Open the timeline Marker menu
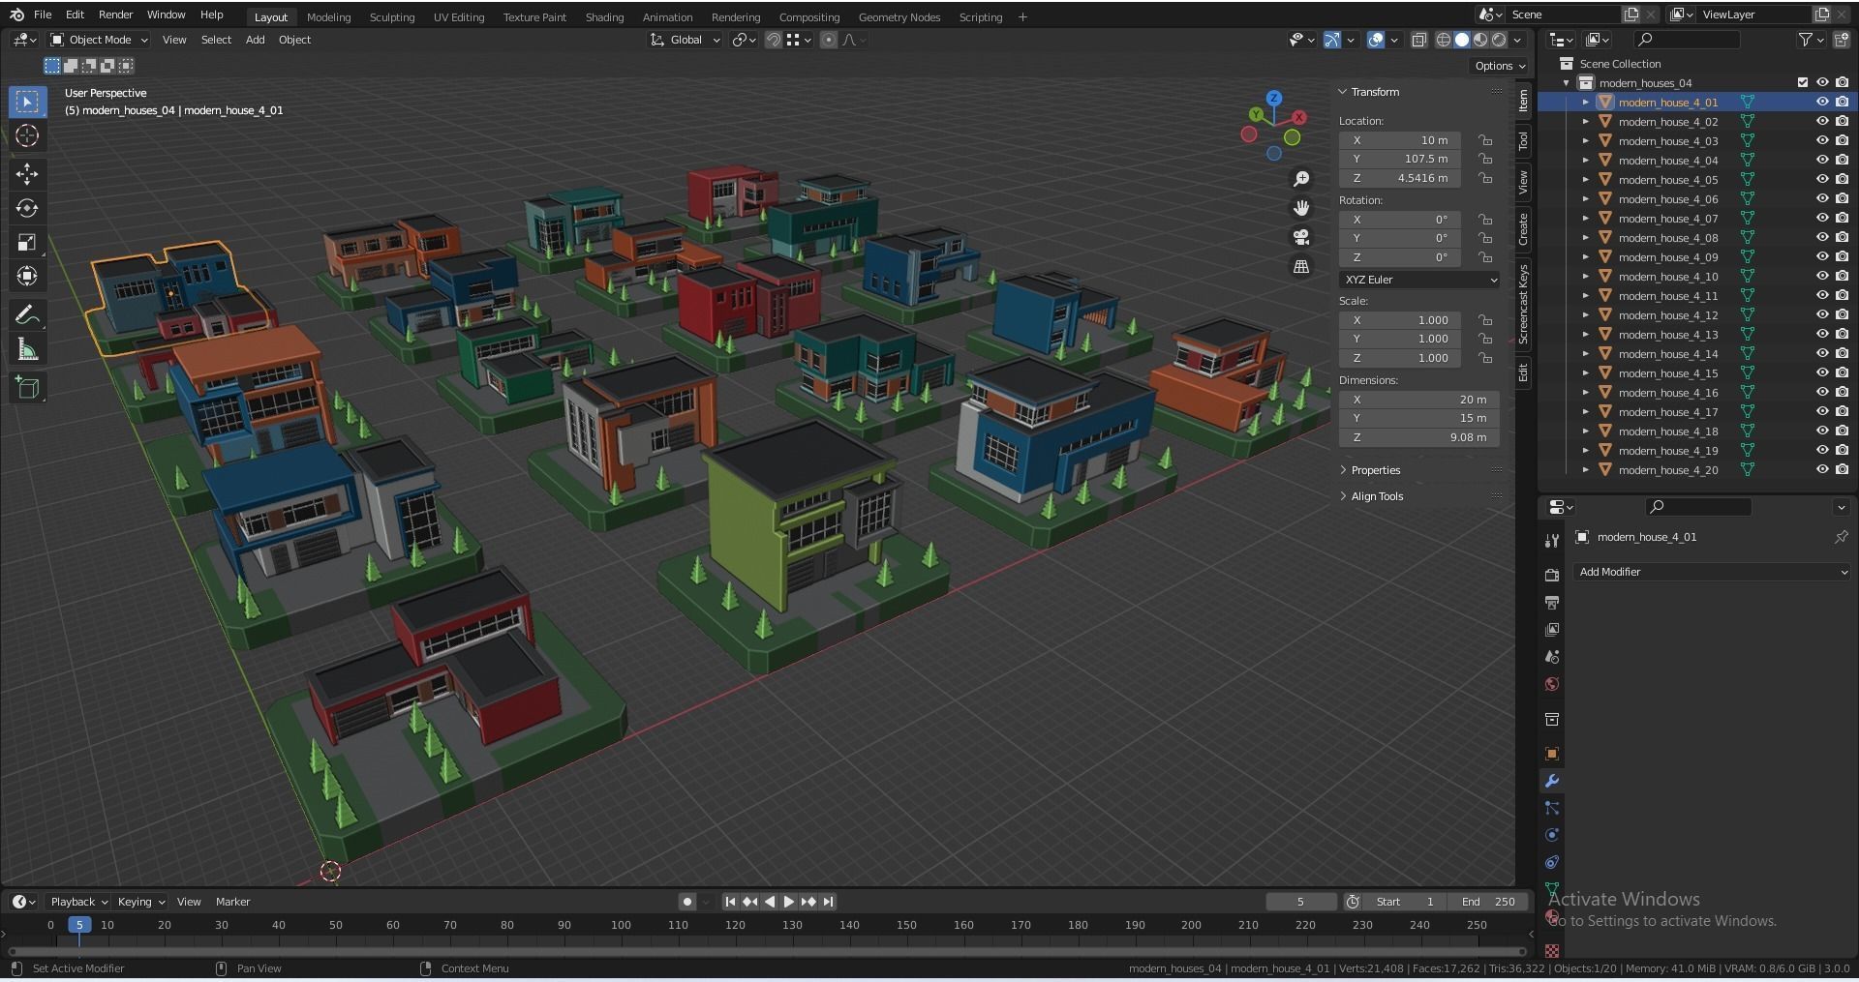The height and width of the screenshot is (982, 1859). [232, 902]
